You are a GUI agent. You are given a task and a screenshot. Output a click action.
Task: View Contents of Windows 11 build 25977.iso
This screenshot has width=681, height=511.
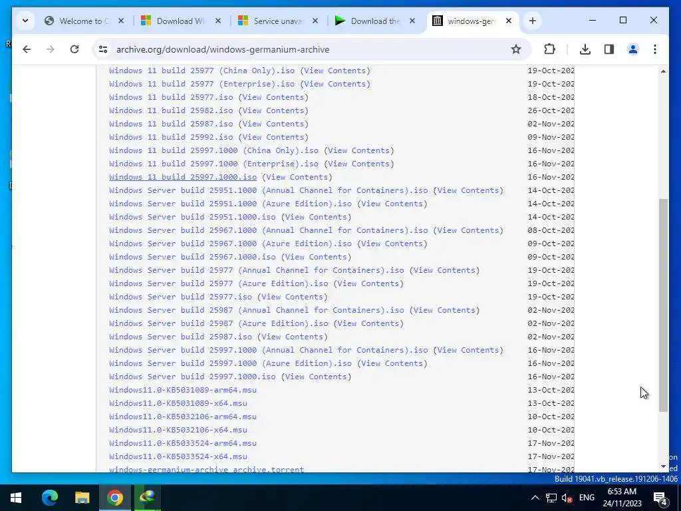pos(273,97)
